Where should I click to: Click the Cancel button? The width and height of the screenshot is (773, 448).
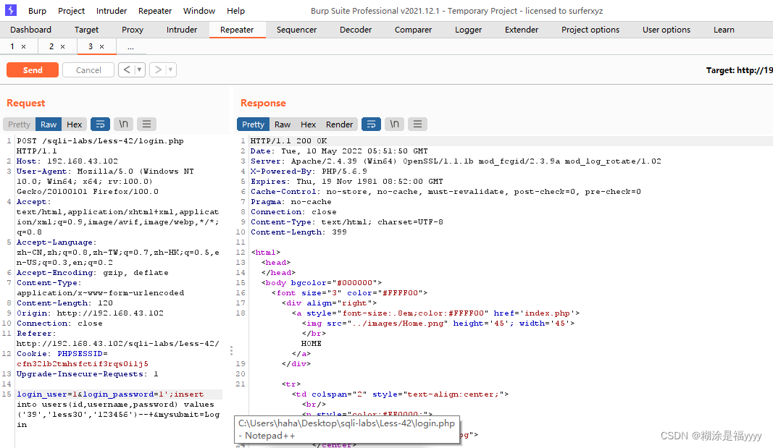[88, 70]
